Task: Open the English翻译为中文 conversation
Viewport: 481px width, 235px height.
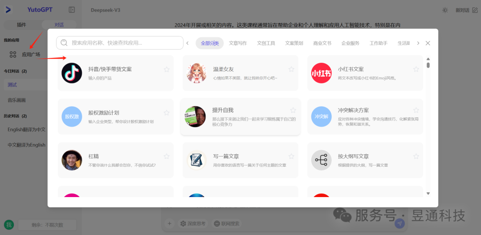Action: [x=26, y=130]
